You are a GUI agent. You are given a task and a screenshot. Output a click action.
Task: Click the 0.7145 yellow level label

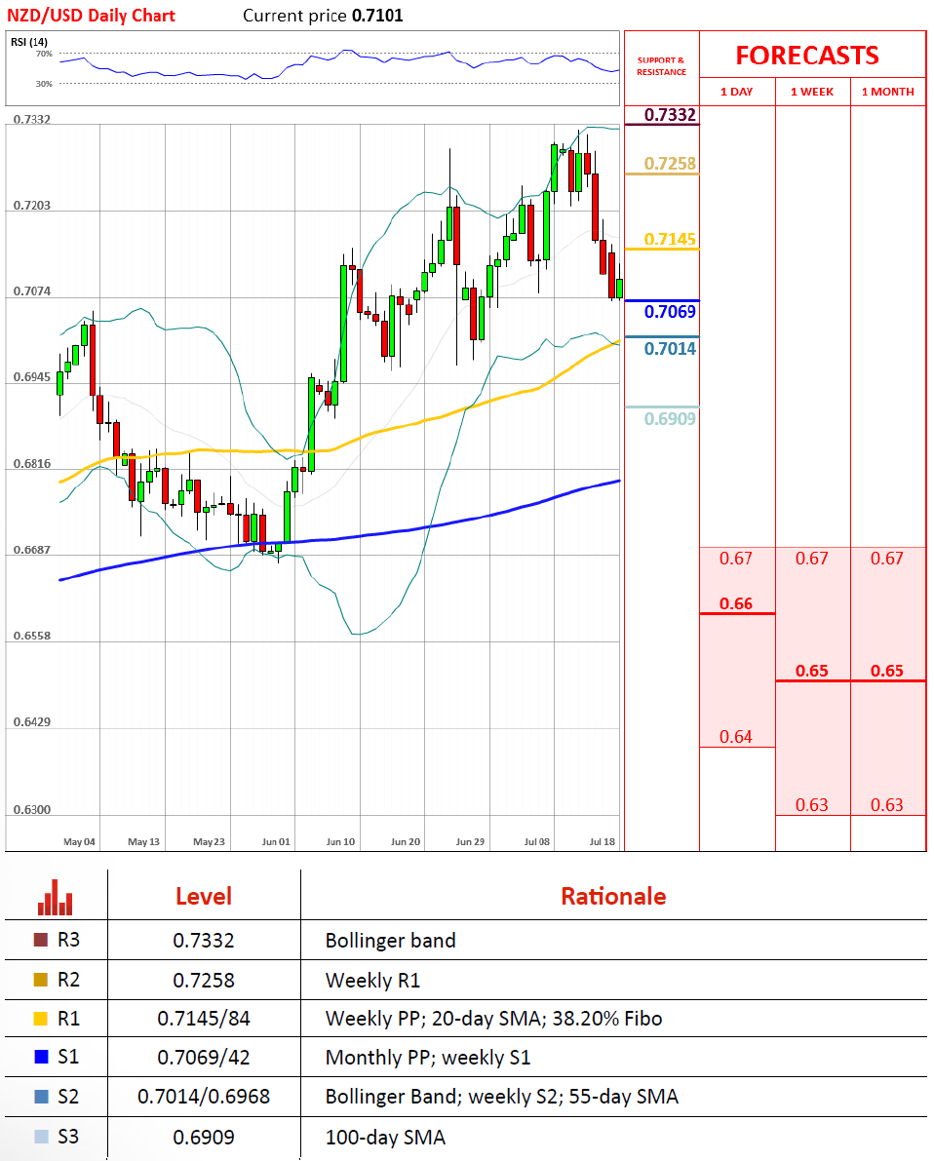(x=670, y=239)
